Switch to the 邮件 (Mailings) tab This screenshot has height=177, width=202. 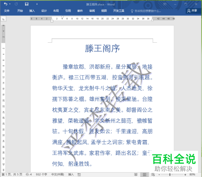click(80, 11)
